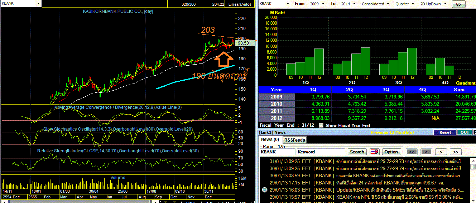
Task: Click the 3,032.24 cell for 2011 4Q
Action: (422, 111)
